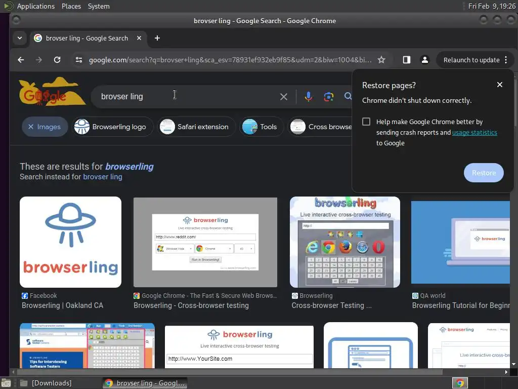Image resolution: width=518 pixels, height=389 pixels.
Task: Search instead for brovser ling
Action: (102, 177)
